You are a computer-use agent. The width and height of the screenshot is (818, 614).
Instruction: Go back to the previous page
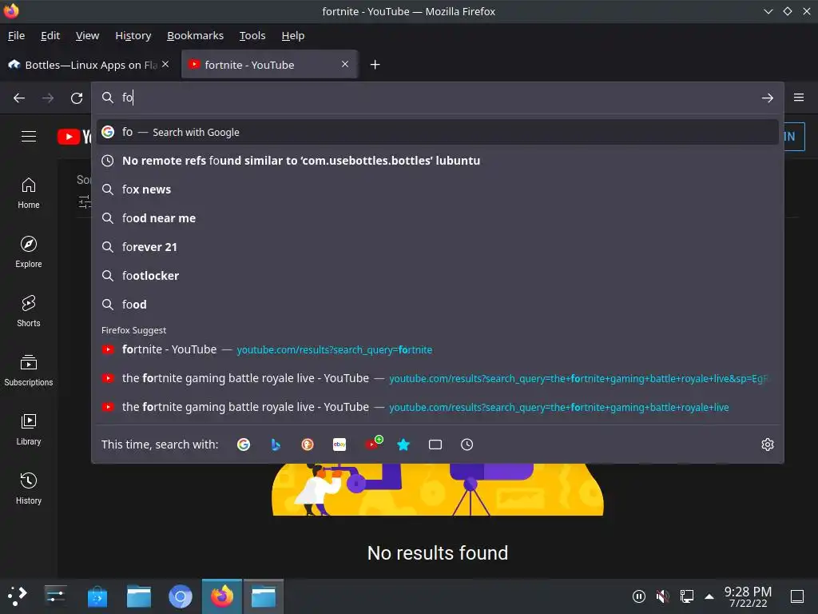(19, 98)
